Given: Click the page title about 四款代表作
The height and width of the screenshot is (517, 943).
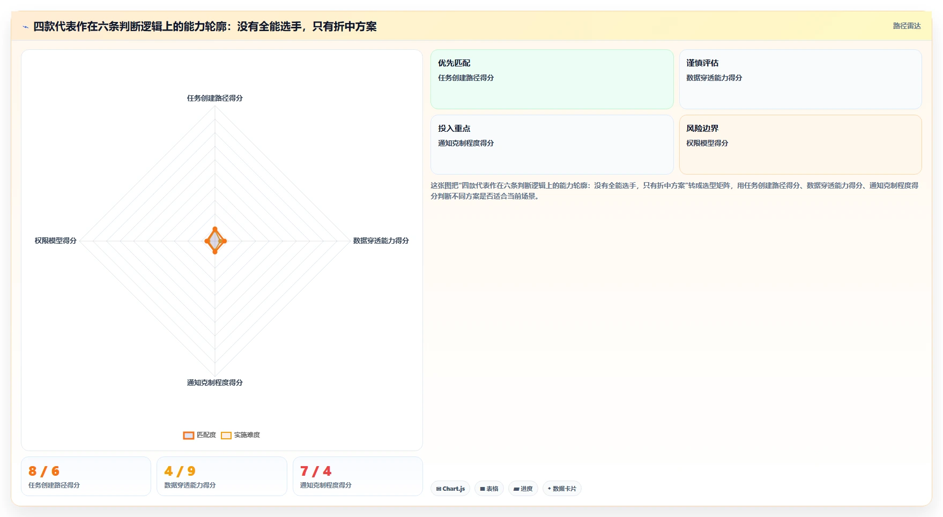Looking at the screenshot, I should point(205,26).
